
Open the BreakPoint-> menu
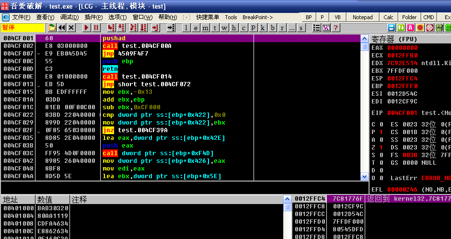coord(258,17)
